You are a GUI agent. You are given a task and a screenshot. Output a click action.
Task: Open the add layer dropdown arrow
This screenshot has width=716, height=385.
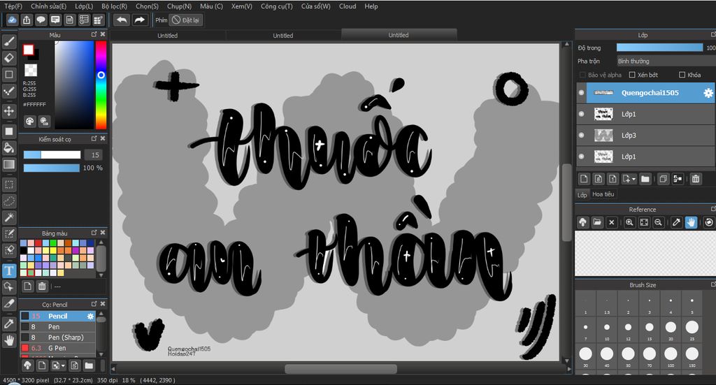pos(633,180)
